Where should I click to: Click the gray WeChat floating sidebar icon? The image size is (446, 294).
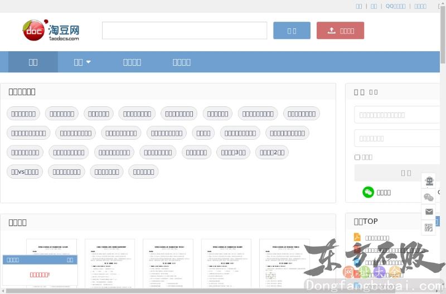[x=429, y=197]
